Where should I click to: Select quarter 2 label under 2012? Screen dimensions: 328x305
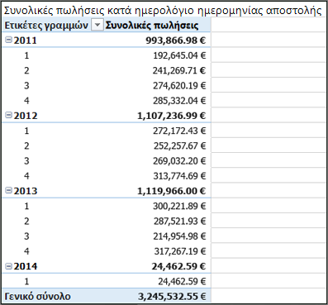click(26, 145)
